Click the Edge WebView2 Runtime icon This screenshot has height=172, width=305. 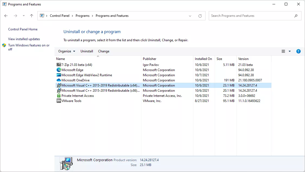59,75
